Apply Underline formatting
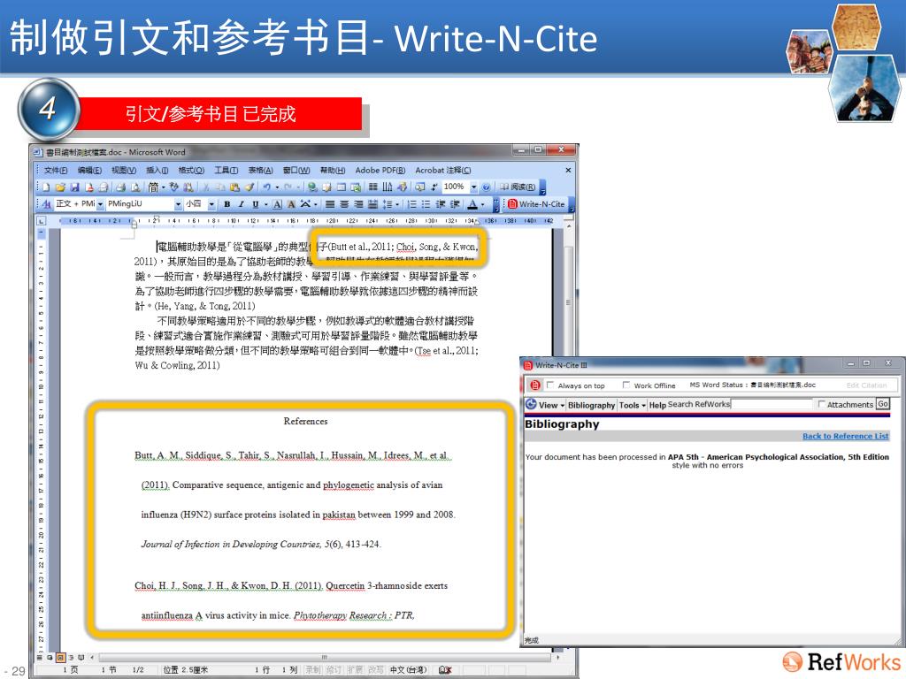Viewport: 906px width, 679px height. (x=255, y=204)
